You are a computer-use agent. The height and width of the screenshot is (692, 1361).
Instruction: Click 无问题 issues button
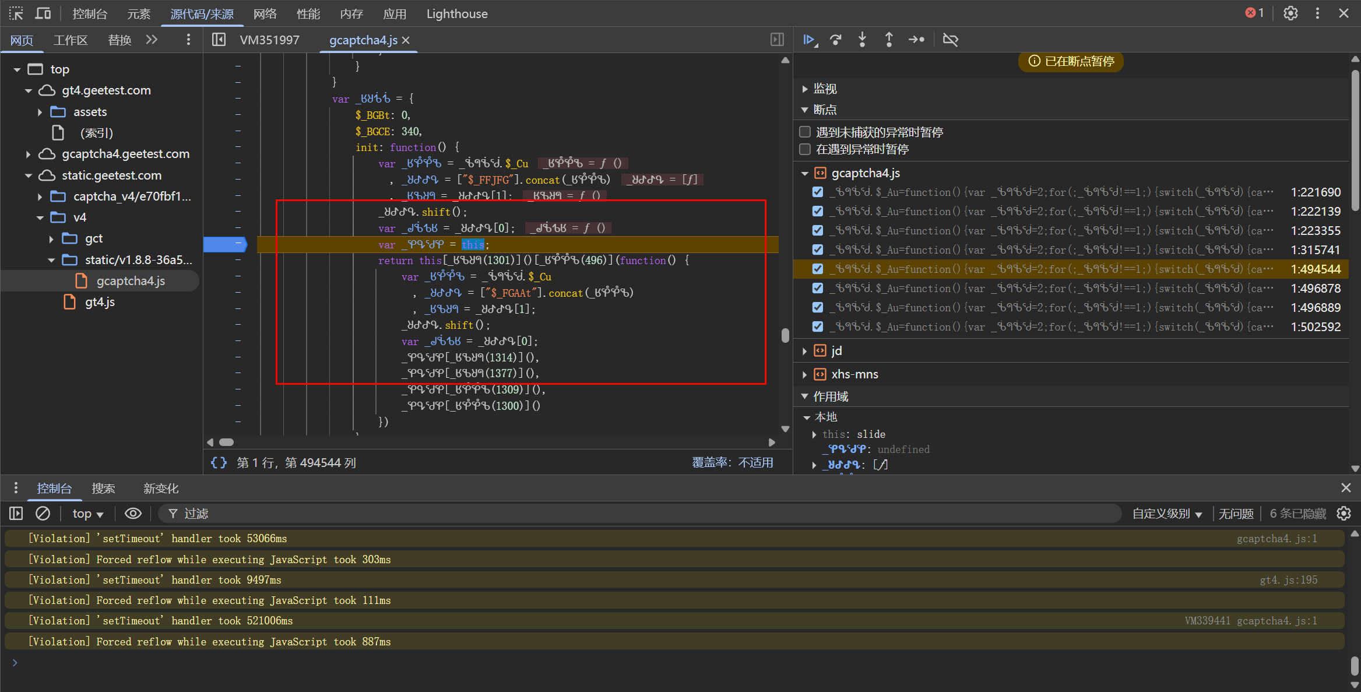[x=1236, y=514]
